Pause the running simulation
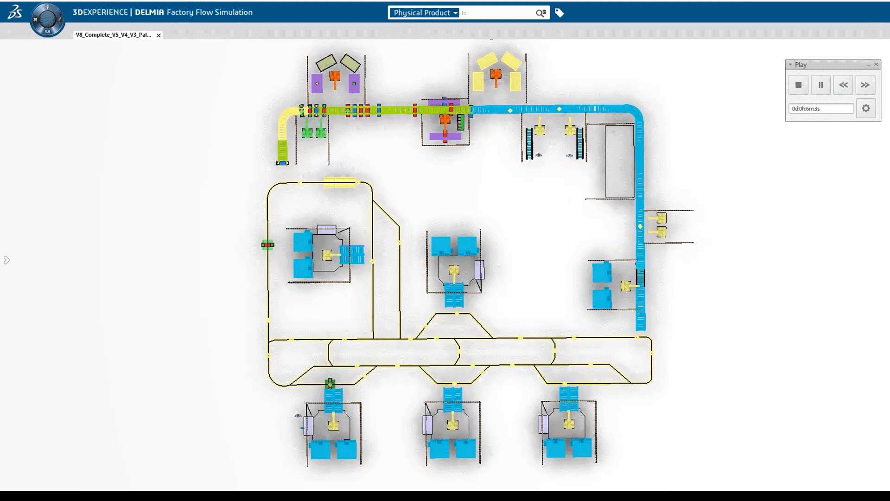 pyautogui.click(x=820, y=85)
